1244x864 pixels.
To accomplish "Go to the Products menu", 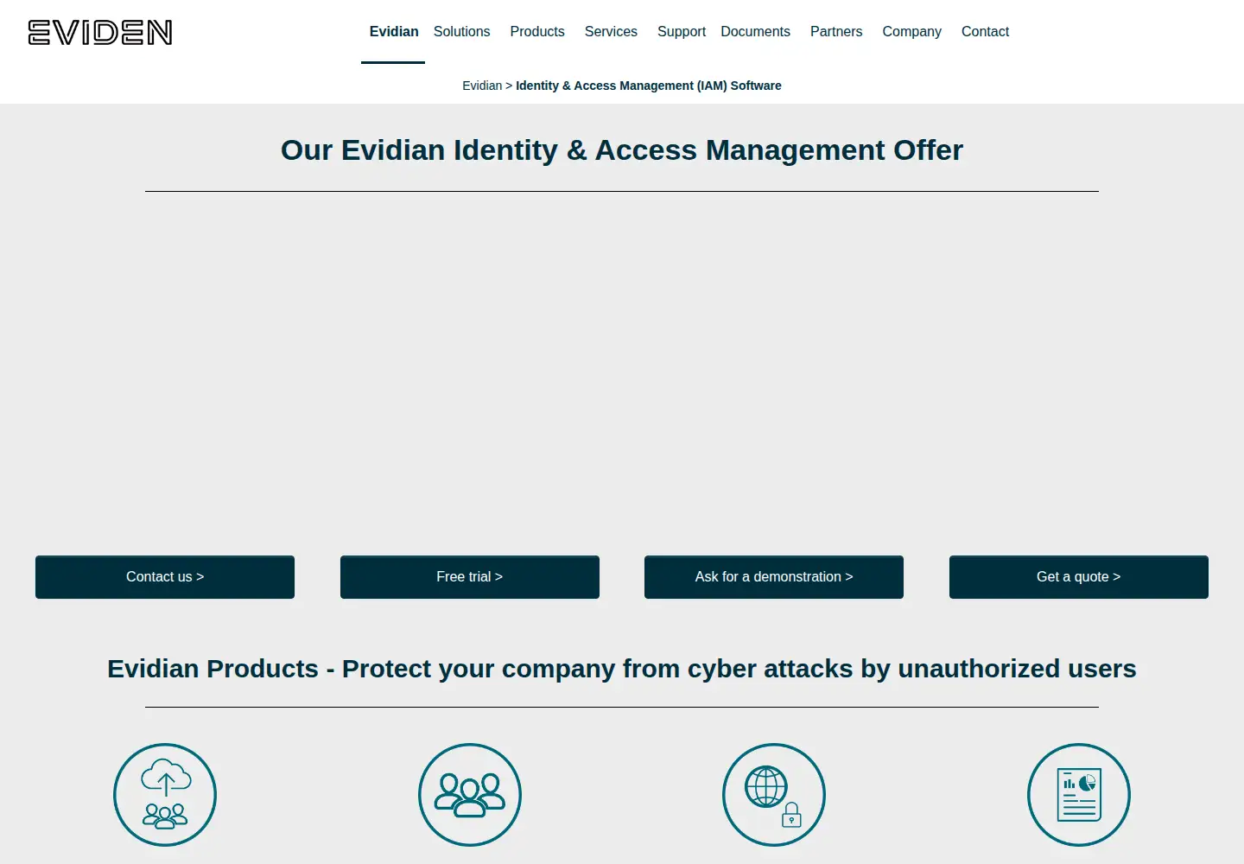I will (537, 32).
